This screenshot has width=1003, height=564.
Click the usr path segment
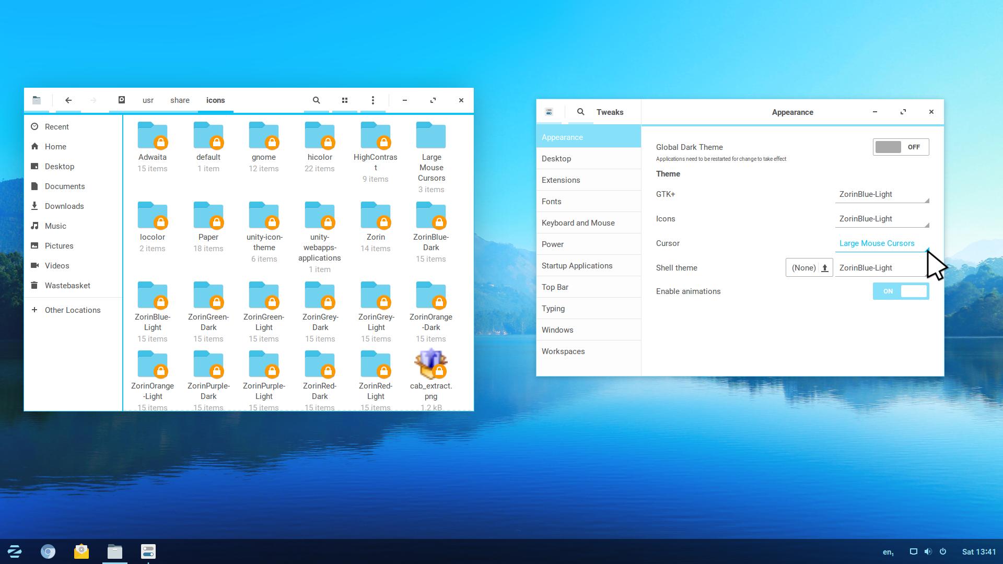pyautogui.click(x=148, y=100)
